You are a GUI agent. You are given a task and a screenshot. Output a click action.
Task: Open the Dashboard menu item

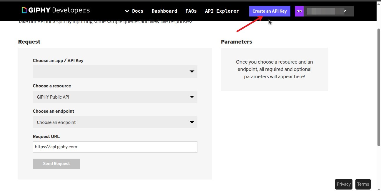tap(164, 11)
